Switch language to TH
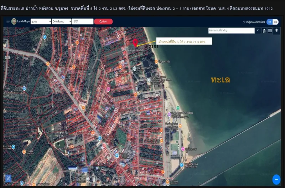Image resolution: width=285 pixels, height=188 pixels. [270, 22]
